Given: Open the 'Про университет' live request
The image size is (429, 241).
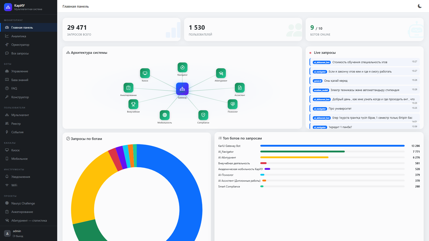Looking at the screenshot, I should pyautogui.click(x=365, y=108).
